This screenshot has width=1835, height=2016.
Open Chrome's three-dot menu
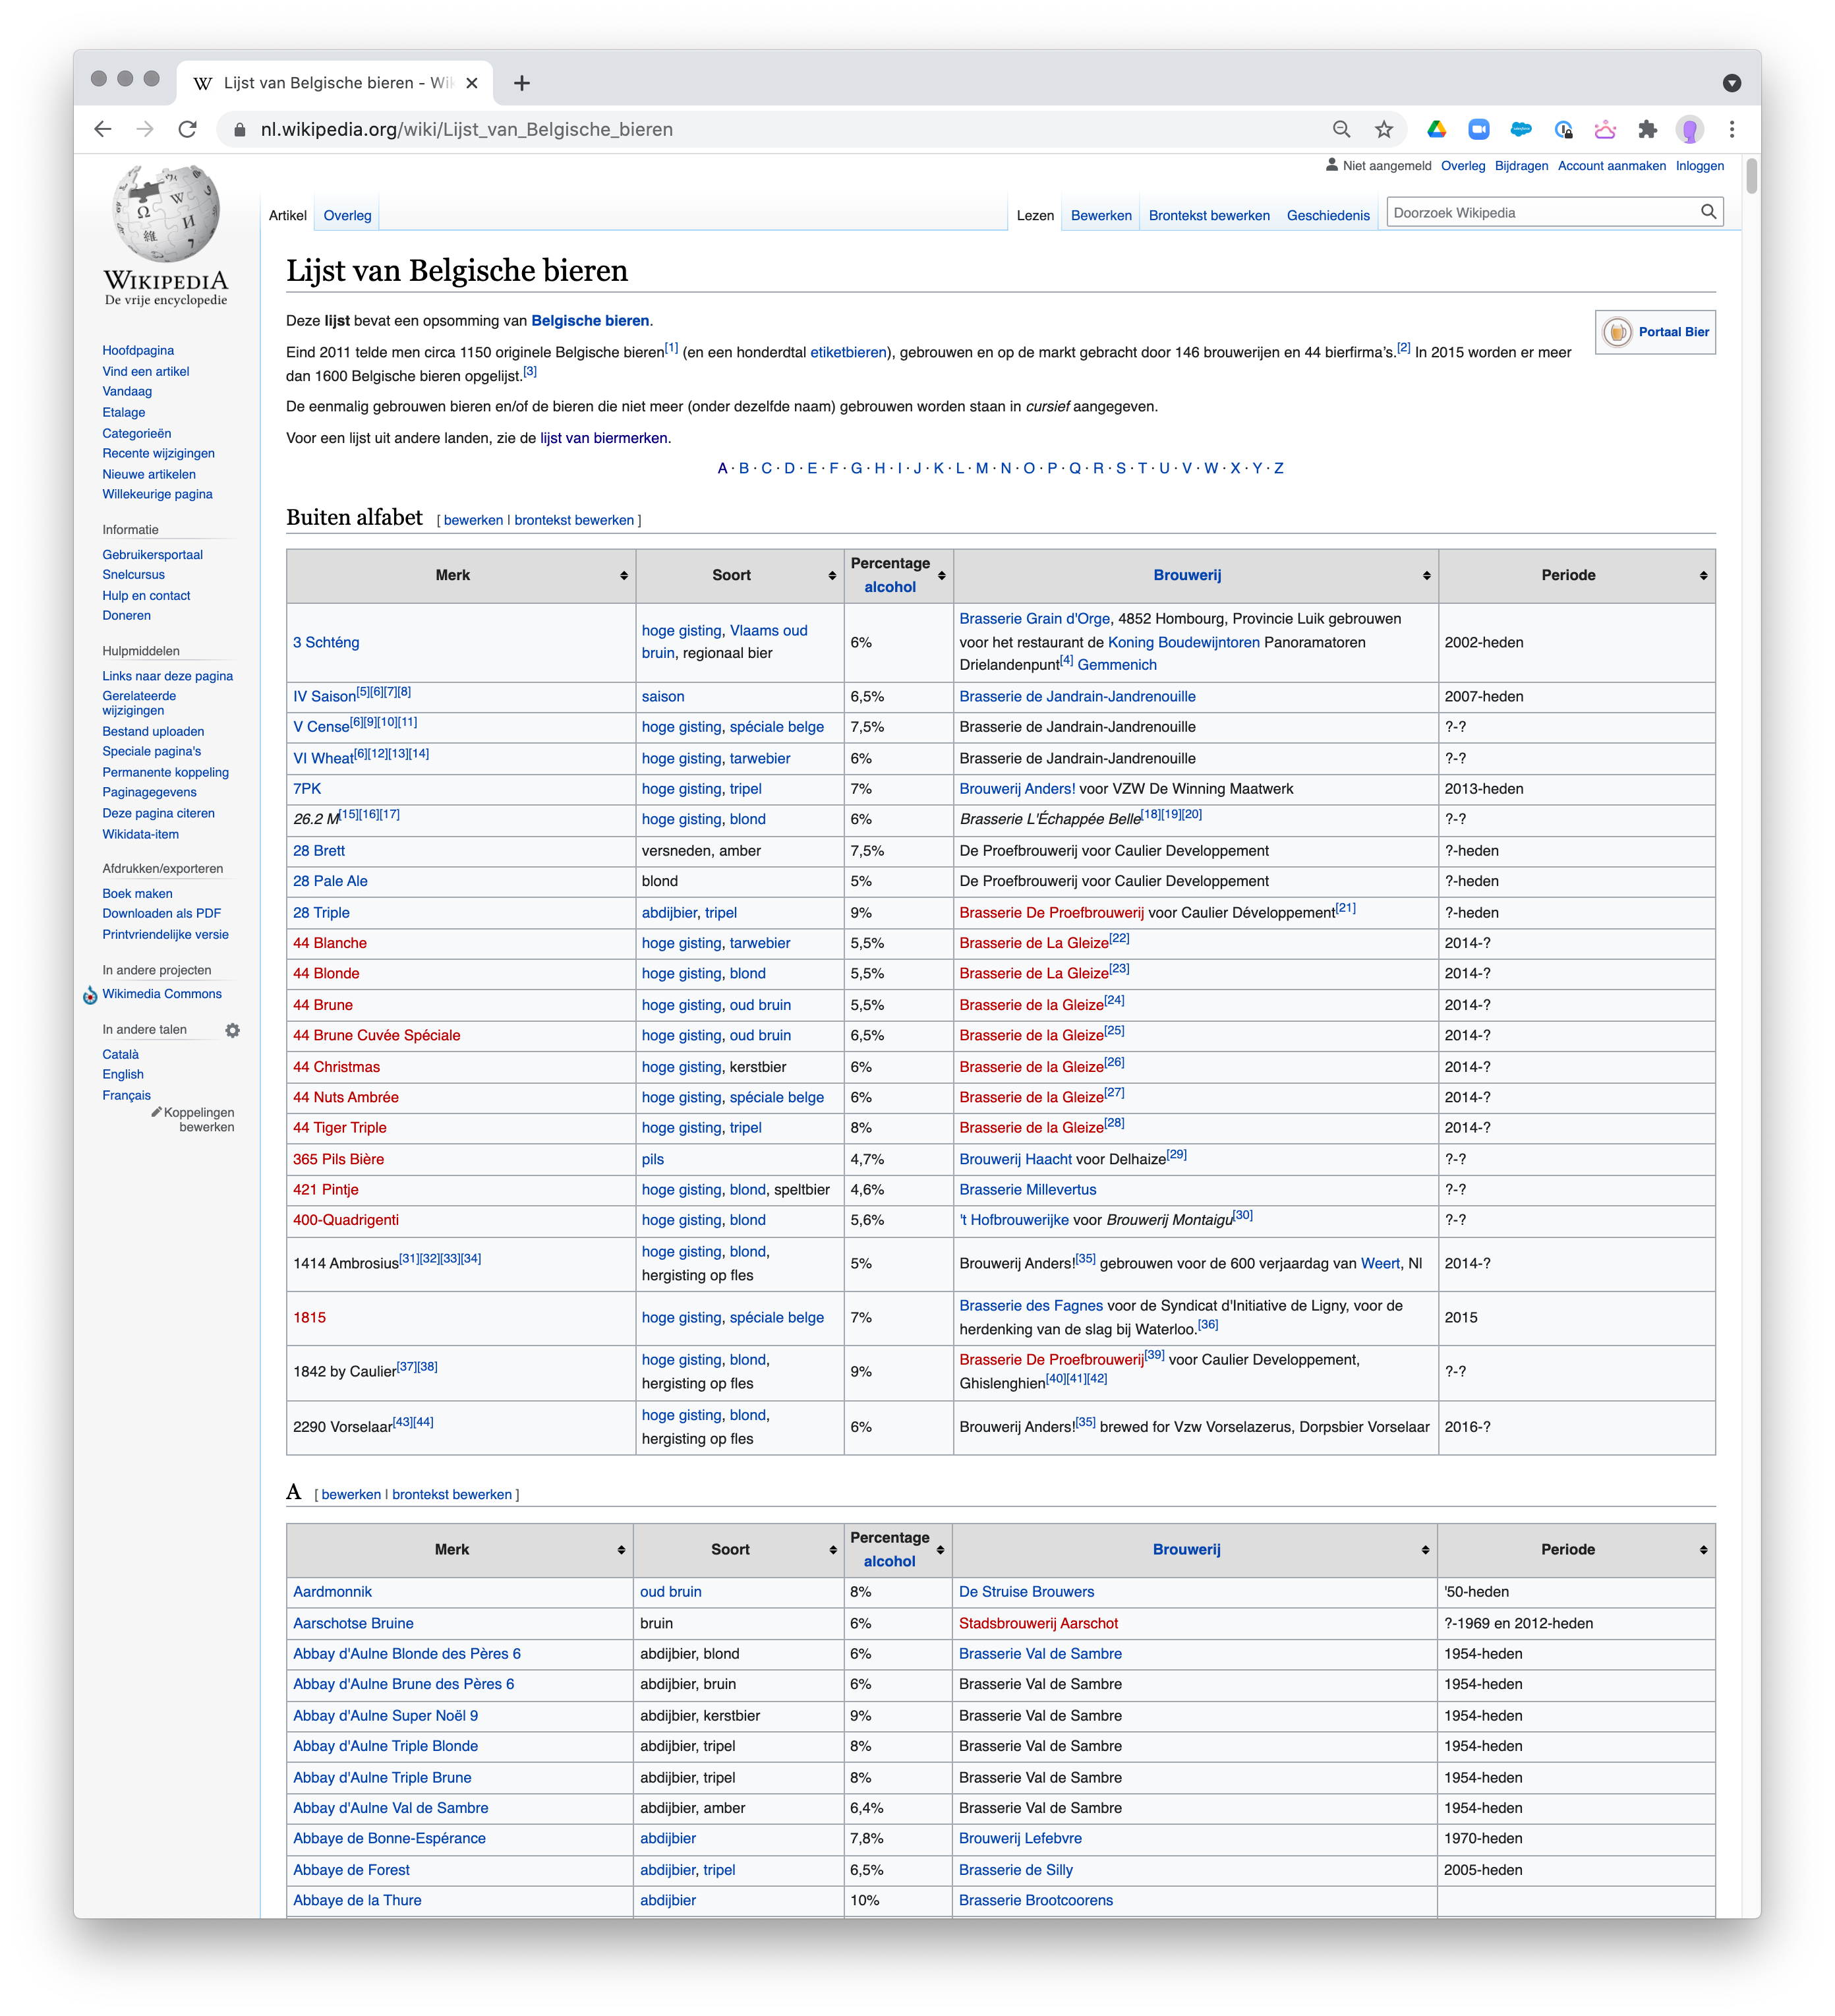1732,129
